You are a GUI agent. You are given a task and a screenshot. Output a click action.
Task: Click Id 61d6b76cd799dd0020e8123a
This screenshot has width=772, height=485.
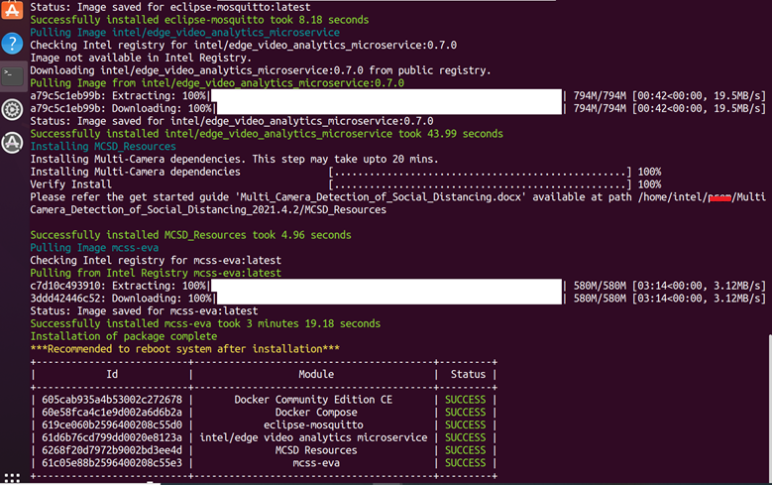112,437
